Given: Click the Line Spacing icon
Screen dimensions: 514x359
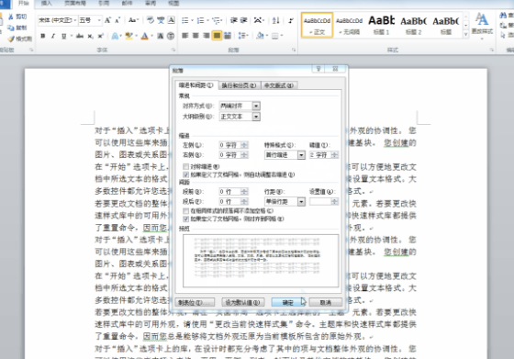Looking at the screenshot, I should pos(242,36).
